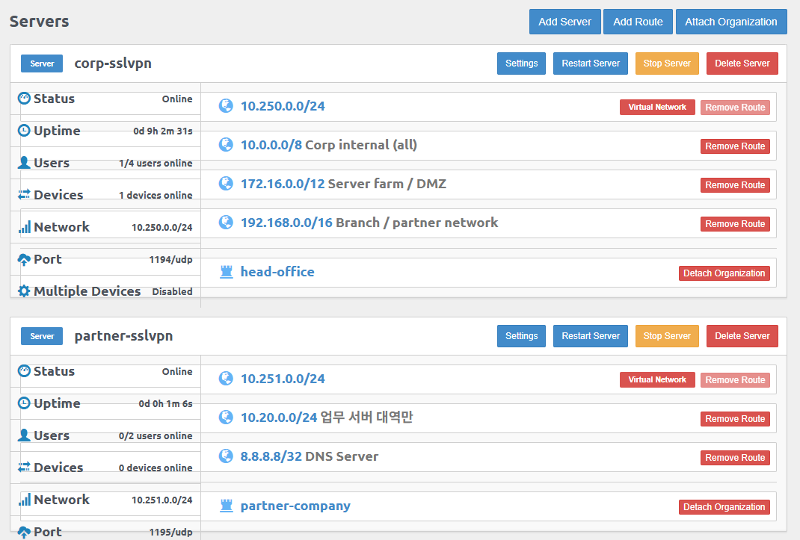
Task: Open the partner-company organization link
Action: (295, 506)
